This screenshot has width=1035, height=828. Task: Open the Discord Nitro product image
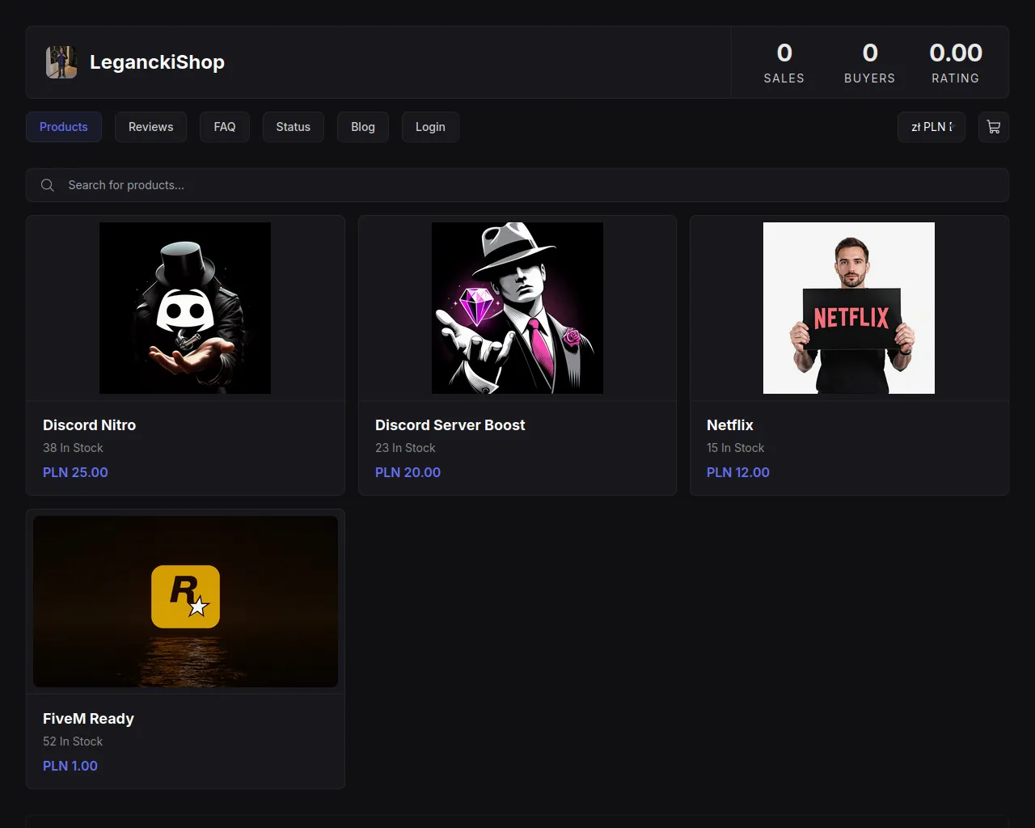tap(185, 308)
